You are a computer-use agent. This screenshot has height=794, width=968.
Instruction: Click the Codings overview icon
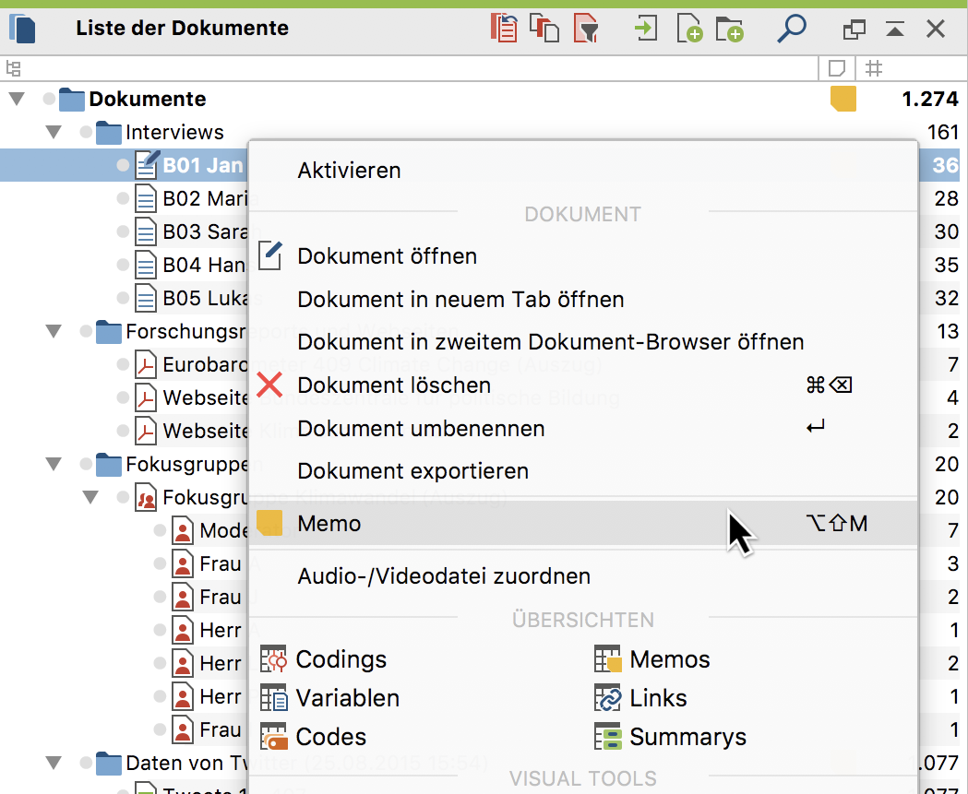[273, 658]
